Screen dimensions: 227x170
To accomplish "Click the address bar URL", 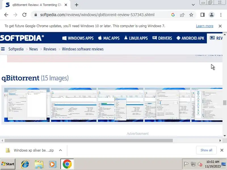I will point(97,15).
